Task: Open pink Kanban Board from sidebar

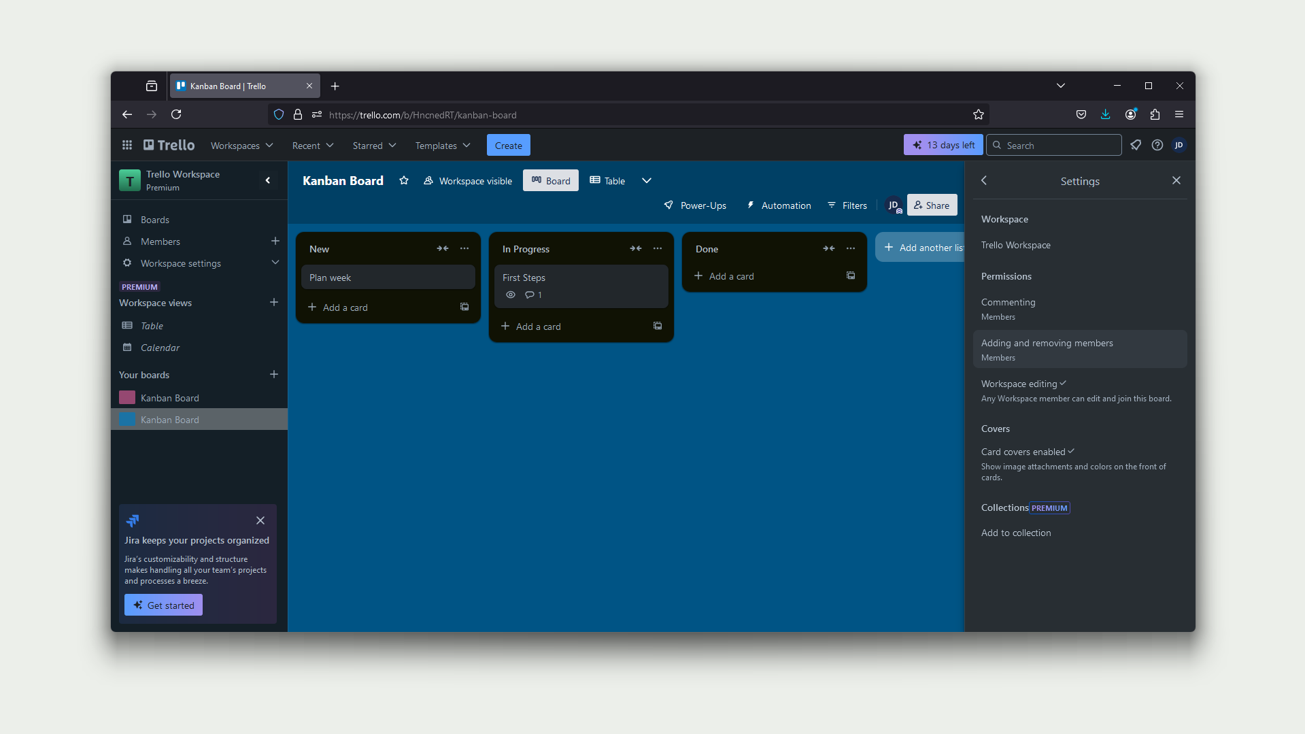Action: click(x=199, y=398)
